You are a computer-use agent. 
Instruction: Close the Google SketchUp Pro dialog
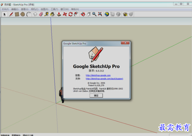(x=125, y=43)
